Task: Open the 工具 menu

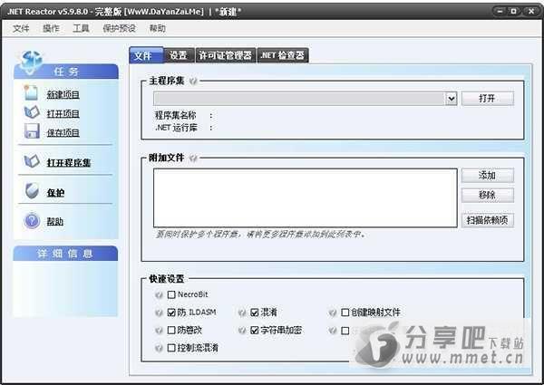Action: (x=81, y=28)
